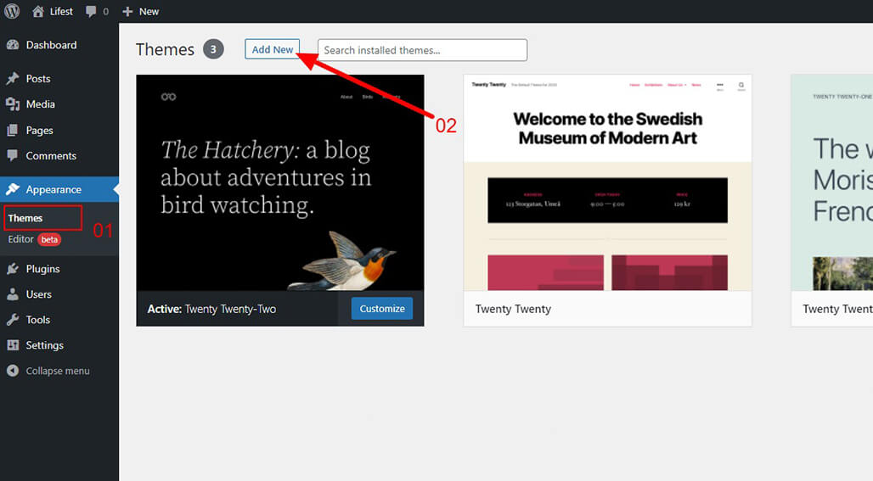The height and width of the screenshot is (481, 873).
Task: Open the Tools menu label
Action: pos(38,320)
